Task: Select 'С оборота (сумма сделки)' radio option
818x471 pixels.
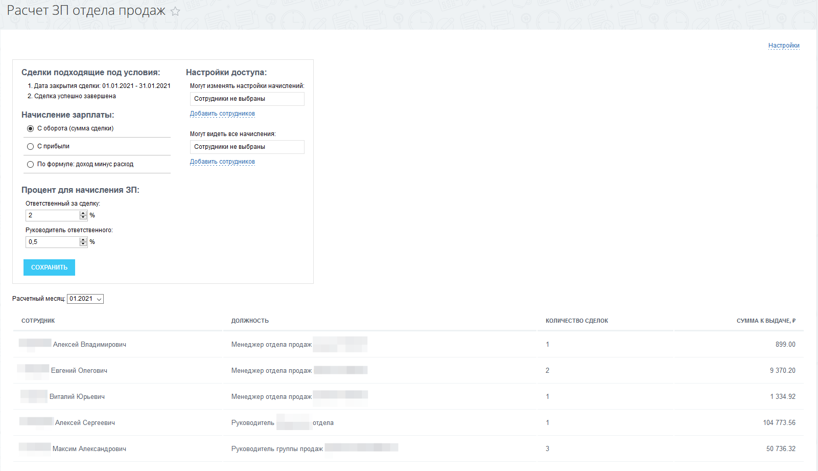Action: (x=31, y=128)
